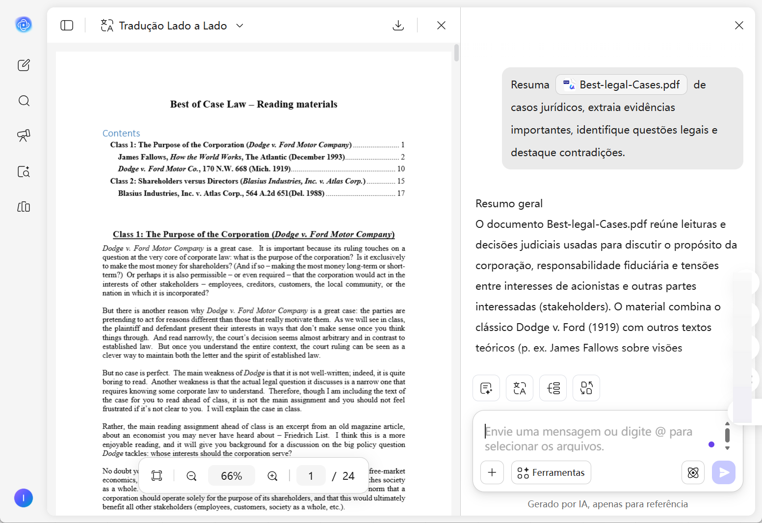Viewport: 762px width, 523px height.
Task: Click the megaphone icon in the sidebar
Action: click(24, 136)
